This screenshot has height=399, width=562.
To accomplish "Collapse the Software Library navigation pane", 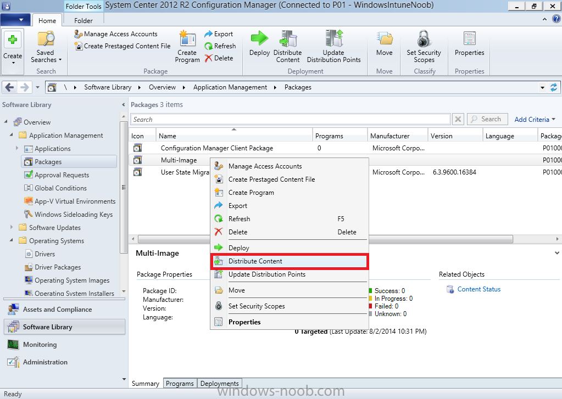I will (123, 105).
